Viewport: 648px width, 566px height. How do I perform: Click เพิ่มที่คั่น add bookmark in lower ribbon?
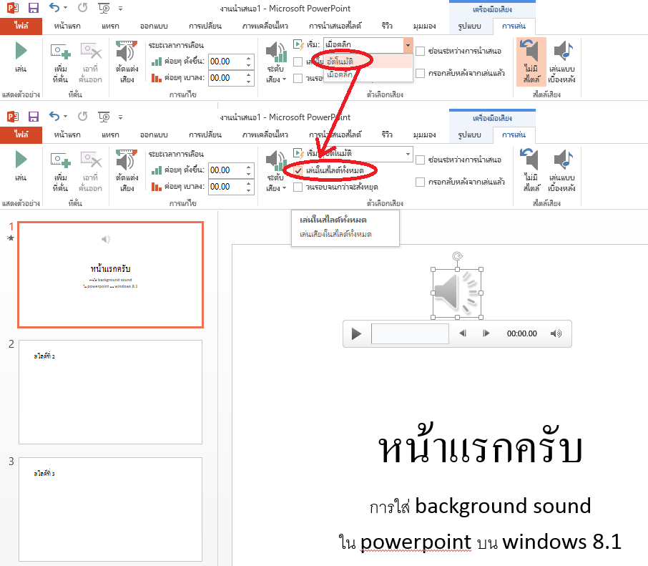60,171
